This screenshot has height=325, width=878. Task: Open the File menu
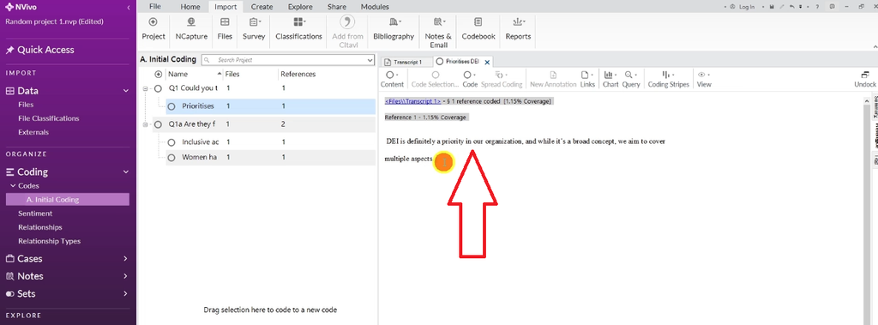click(155, 7)
